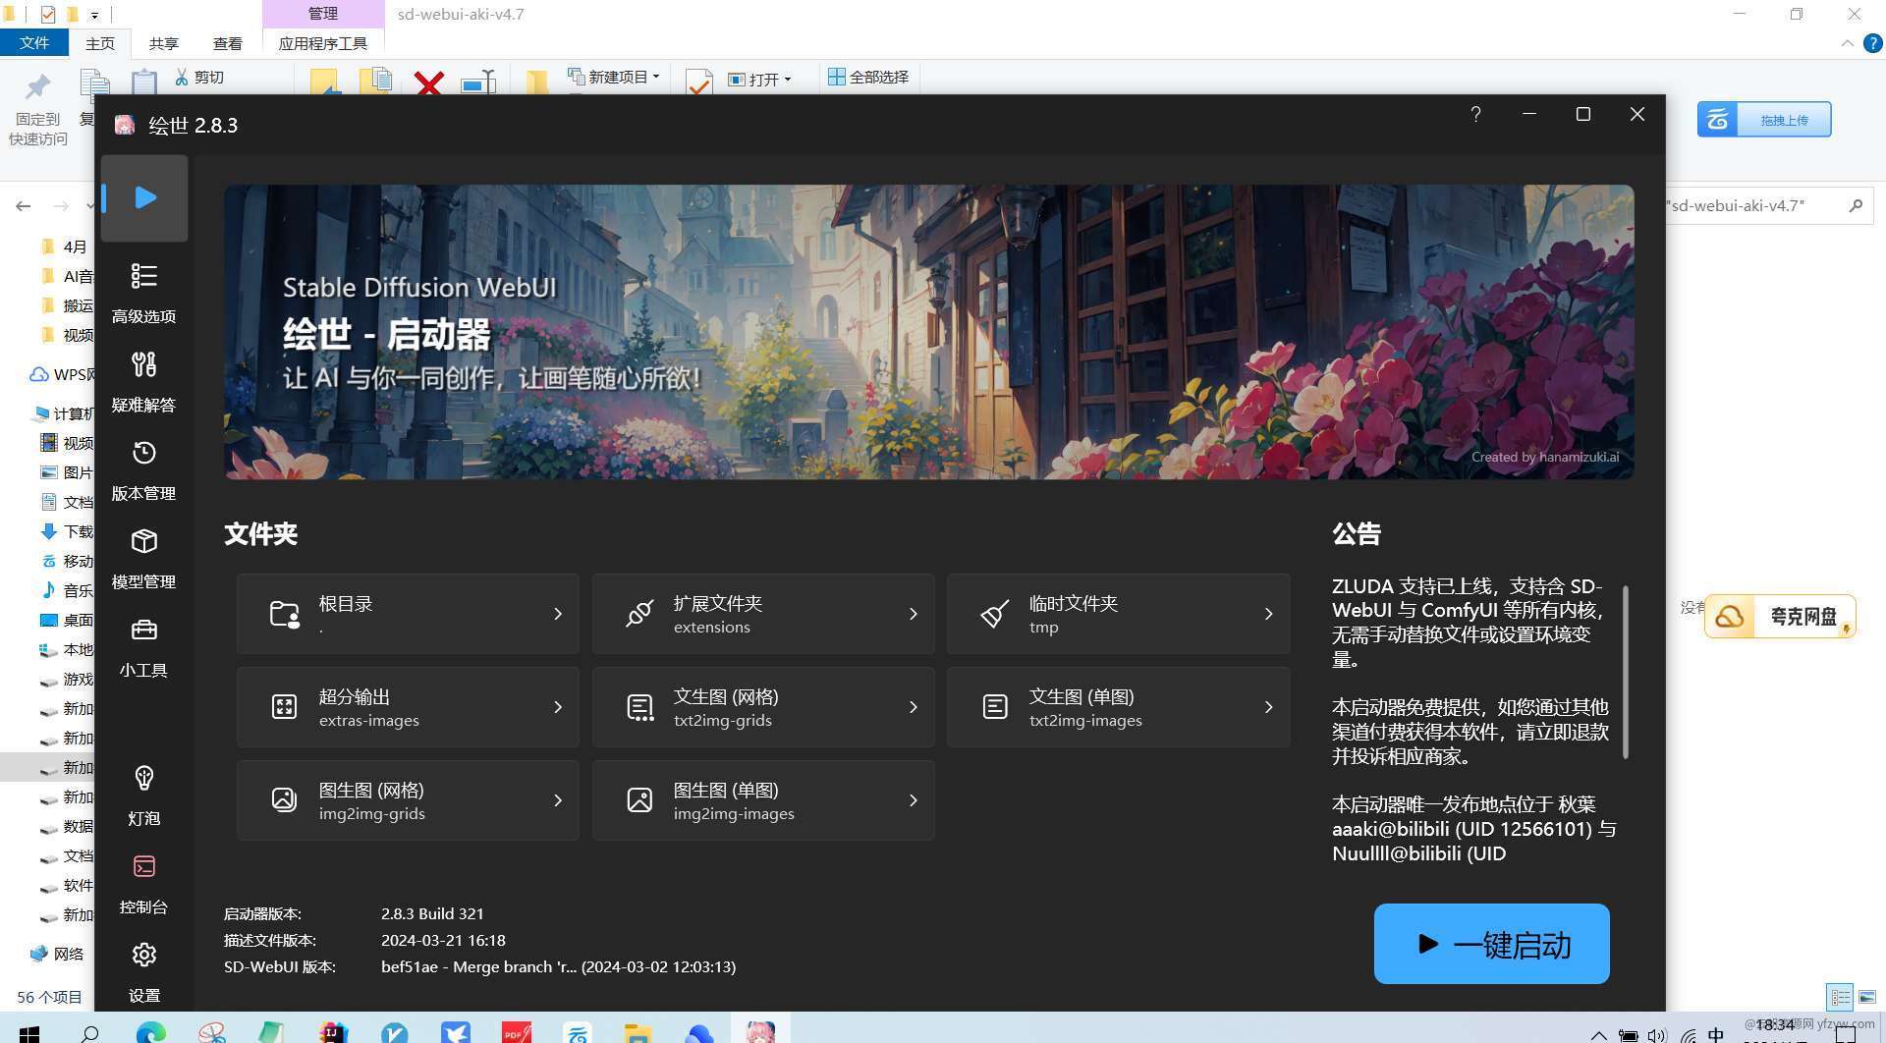
Task: Click the chevron on 图生图 (网格) card
Action: click(x=558, y=800)
